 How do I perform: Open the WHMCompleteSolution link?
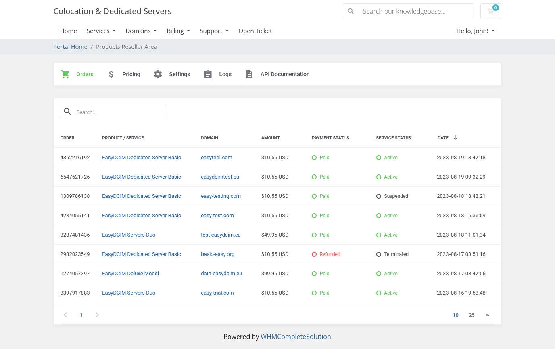pos(296,337)
